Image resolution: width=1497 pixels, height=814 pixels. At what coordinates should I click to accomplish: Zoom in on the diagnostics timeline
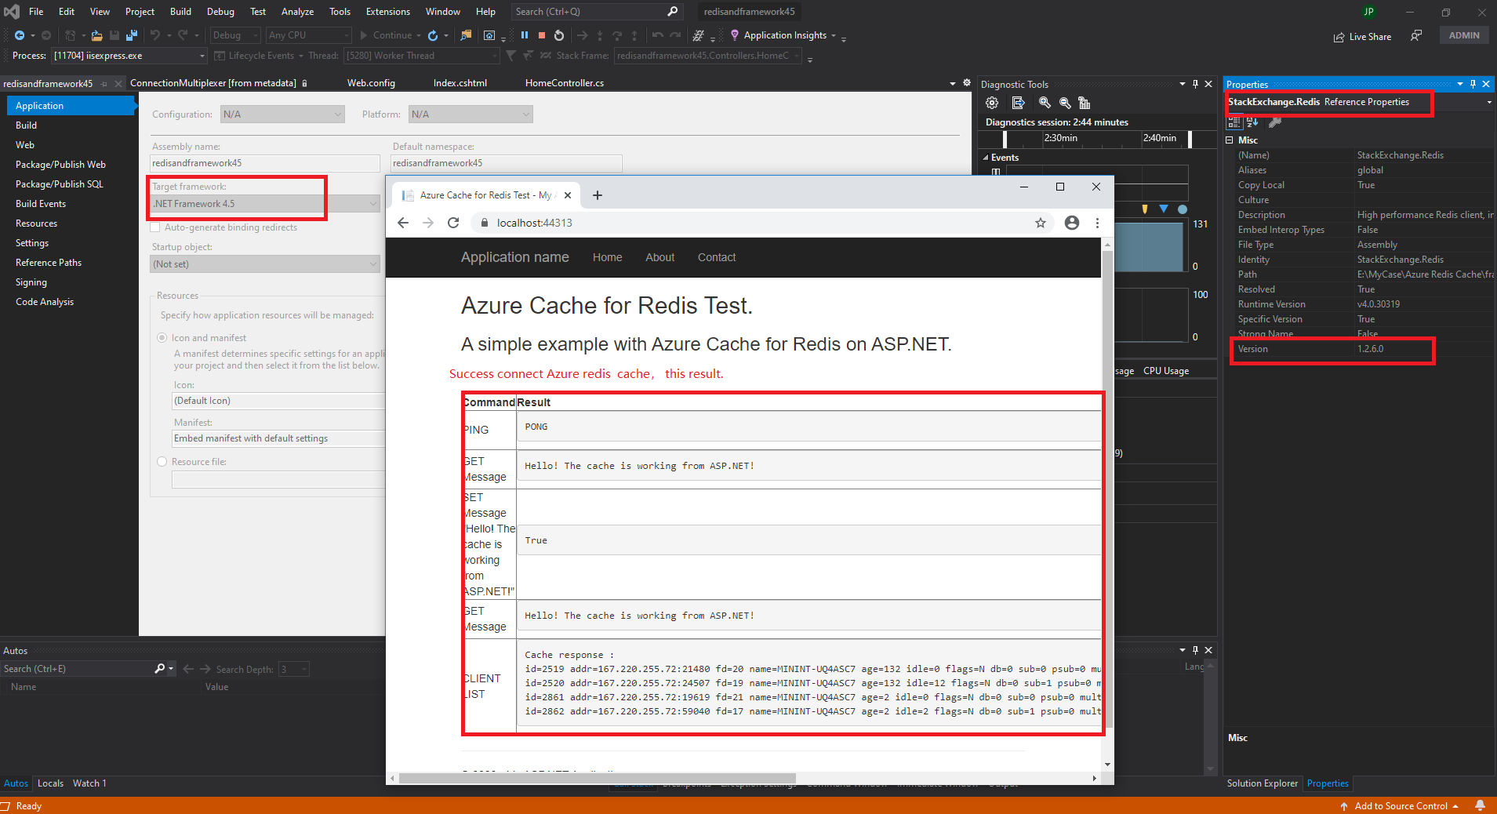[1045, 103]
